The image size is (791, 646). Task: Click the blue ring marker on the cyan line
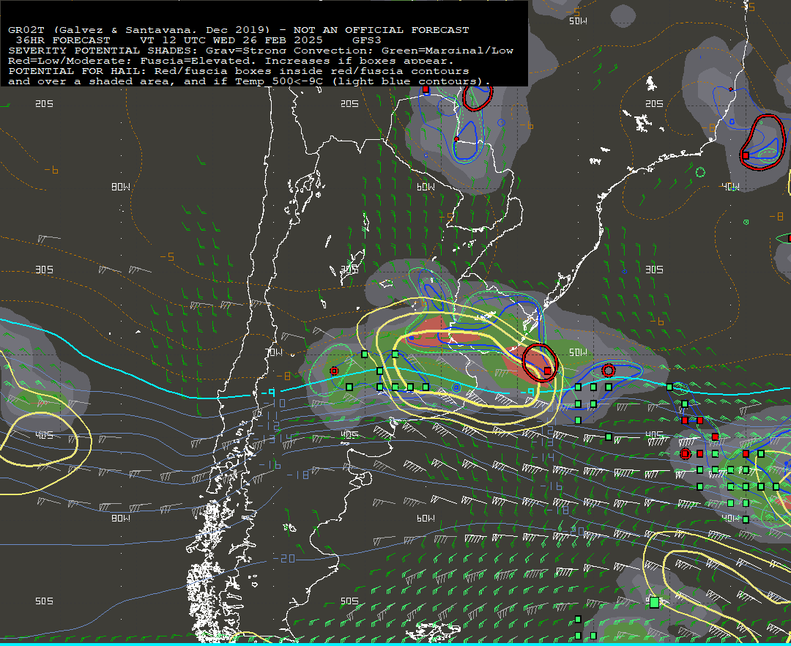point(456,387)
